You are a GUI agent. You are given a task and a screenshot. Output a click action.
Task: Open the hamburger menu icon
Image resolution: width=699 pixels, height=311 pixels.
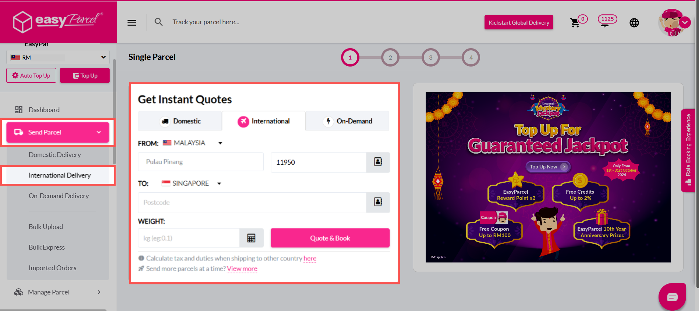tap(132, 23)
